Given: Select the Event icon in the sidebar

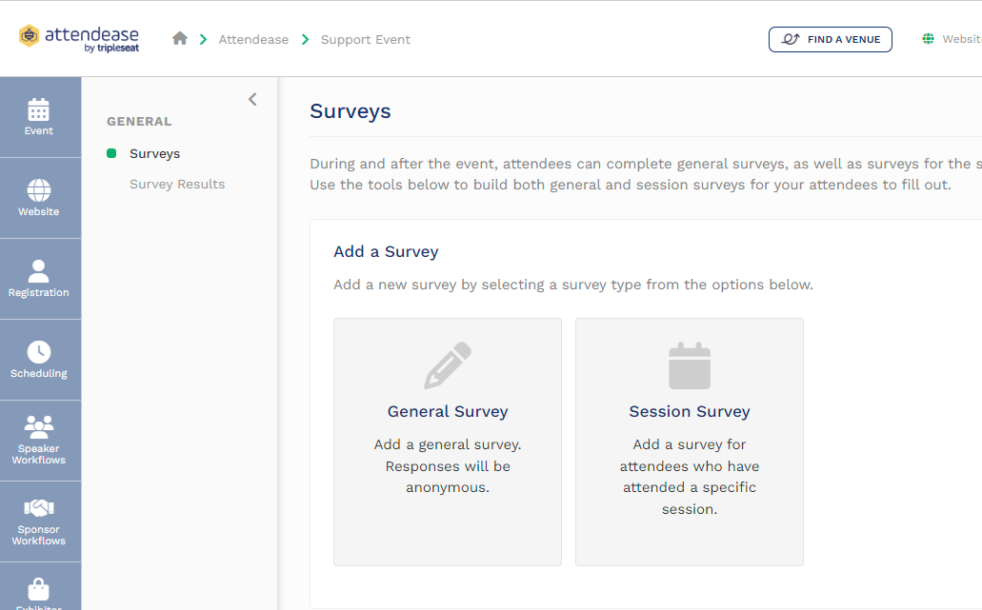Looking at the screenshot, I should click(x=39, y=108).
